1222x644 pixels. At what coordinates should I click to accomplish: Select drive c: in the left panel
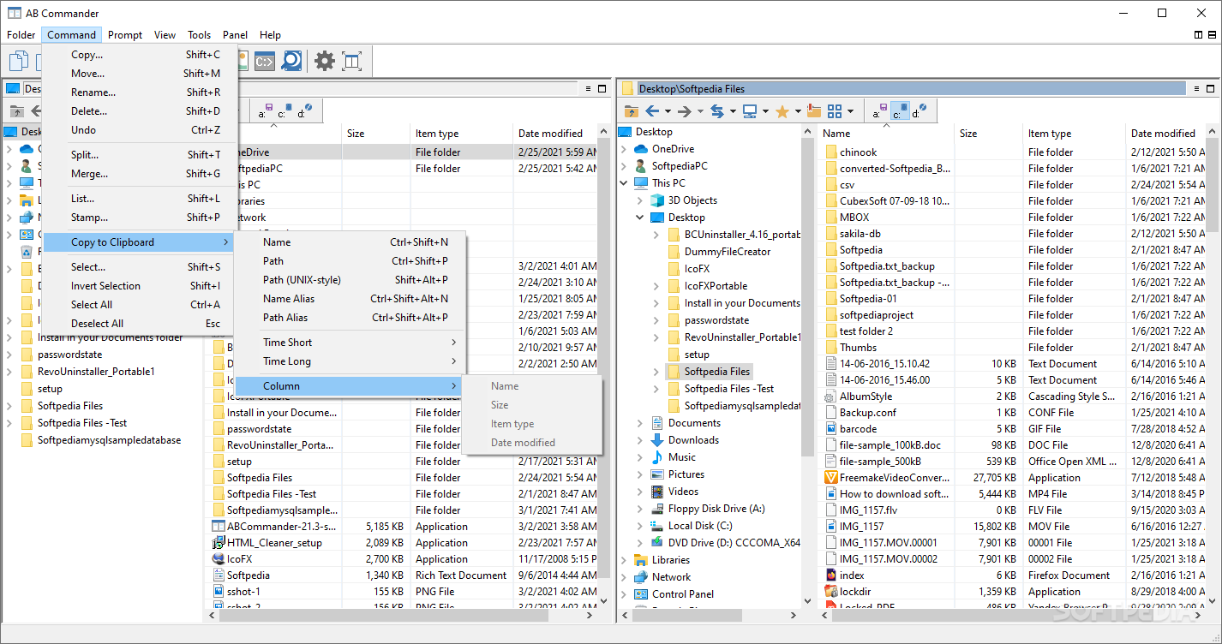(284, 111)
